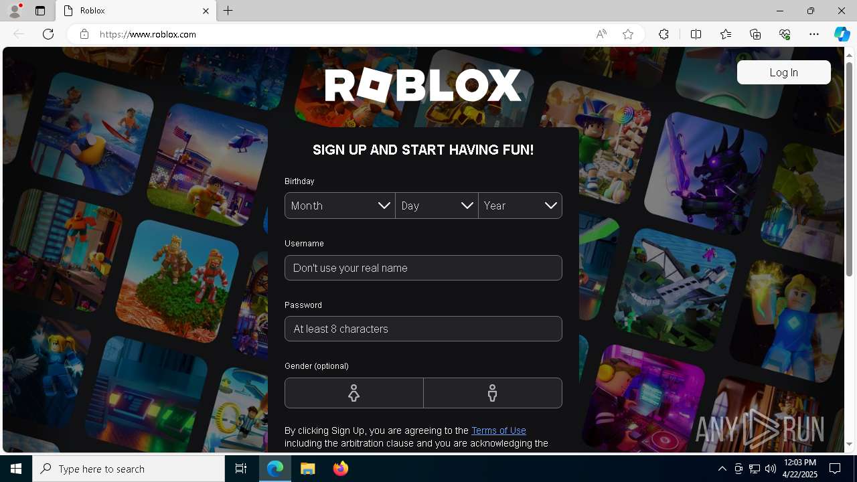Open the Meet Now tray icon

pyautogui.click(x=738, y=469)
